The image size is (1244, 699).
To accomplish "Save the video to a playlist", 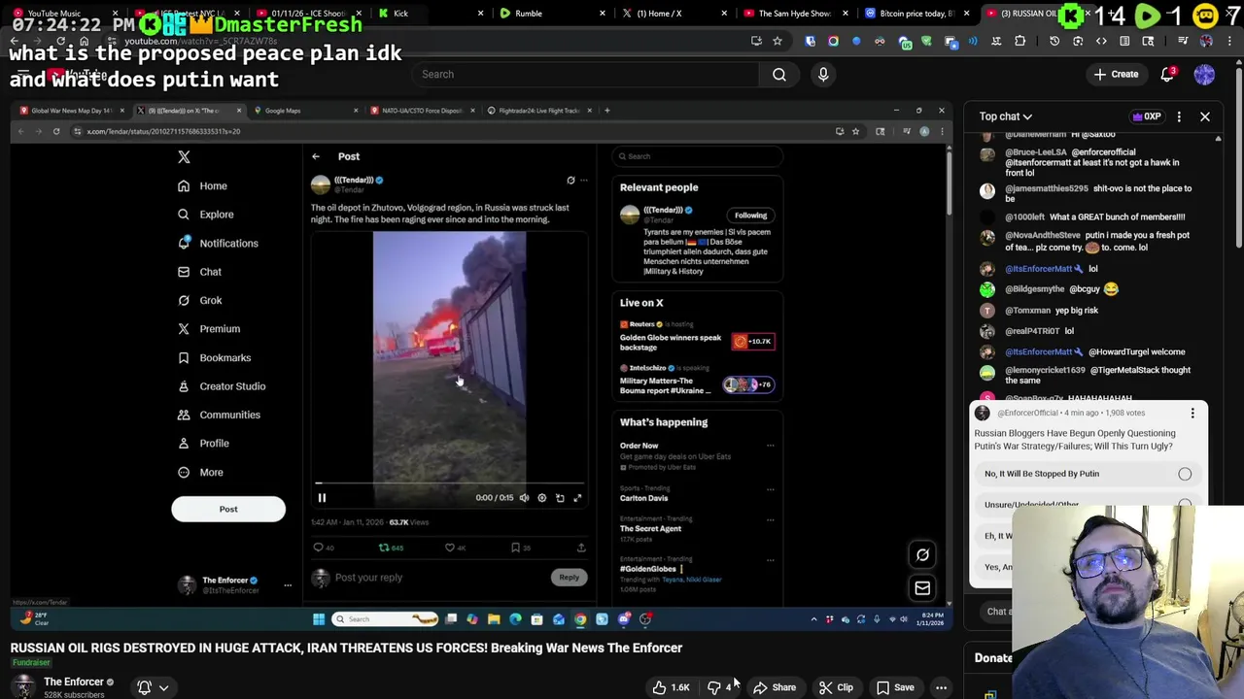I will pyautogui.click(x=895, y=687).
